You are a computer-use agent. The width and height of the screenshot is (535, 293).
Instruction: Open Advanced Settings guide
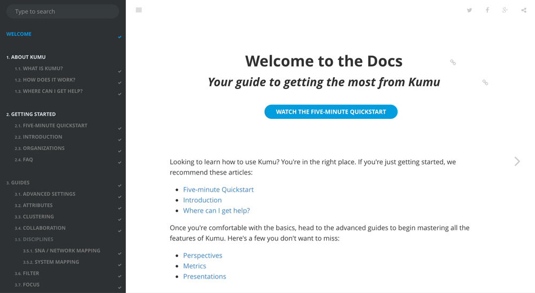(x=45, y=194)
